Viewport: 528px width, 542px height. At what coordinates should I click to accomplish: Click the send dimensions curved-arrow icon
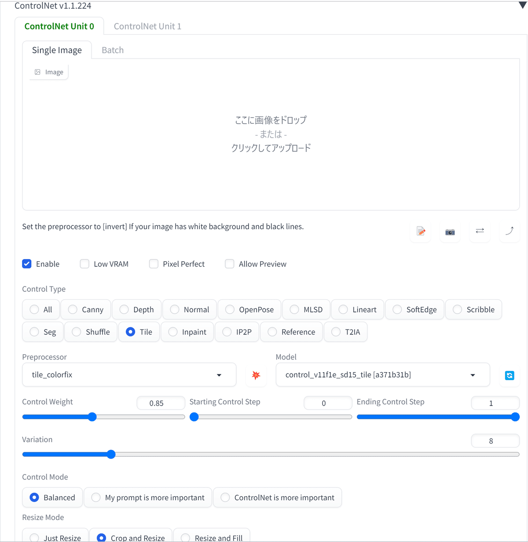(510, 231)
